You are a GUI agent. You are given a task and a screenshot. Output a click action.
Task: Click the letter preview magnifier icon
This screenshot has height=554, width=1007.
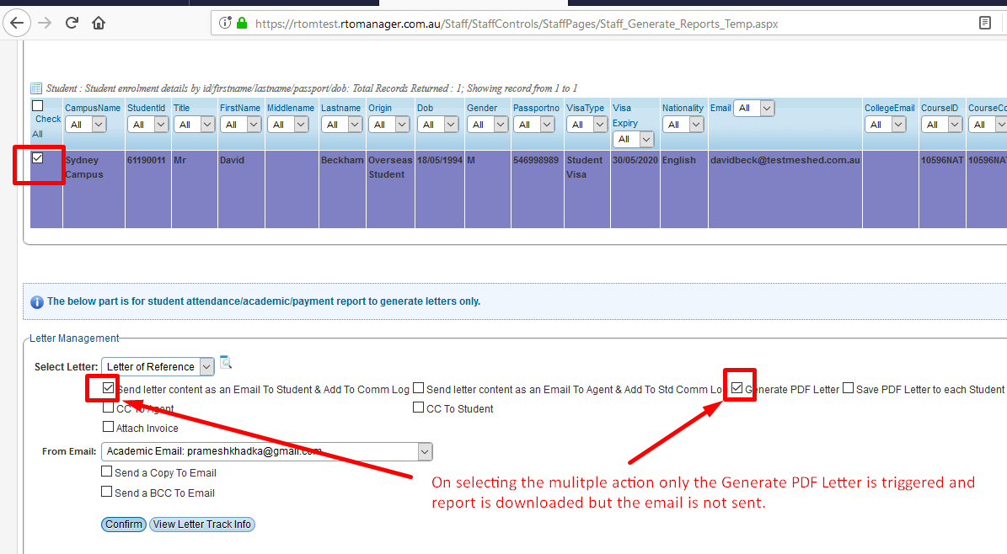(226, 363)
